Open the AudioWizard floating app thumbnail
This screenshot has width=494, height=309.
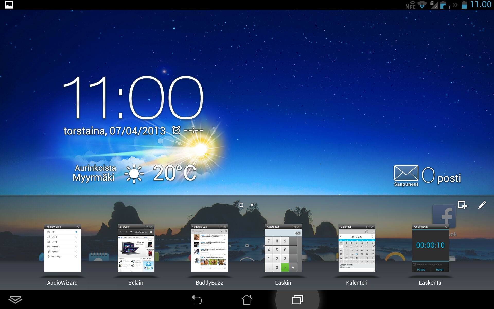[63, 248]
